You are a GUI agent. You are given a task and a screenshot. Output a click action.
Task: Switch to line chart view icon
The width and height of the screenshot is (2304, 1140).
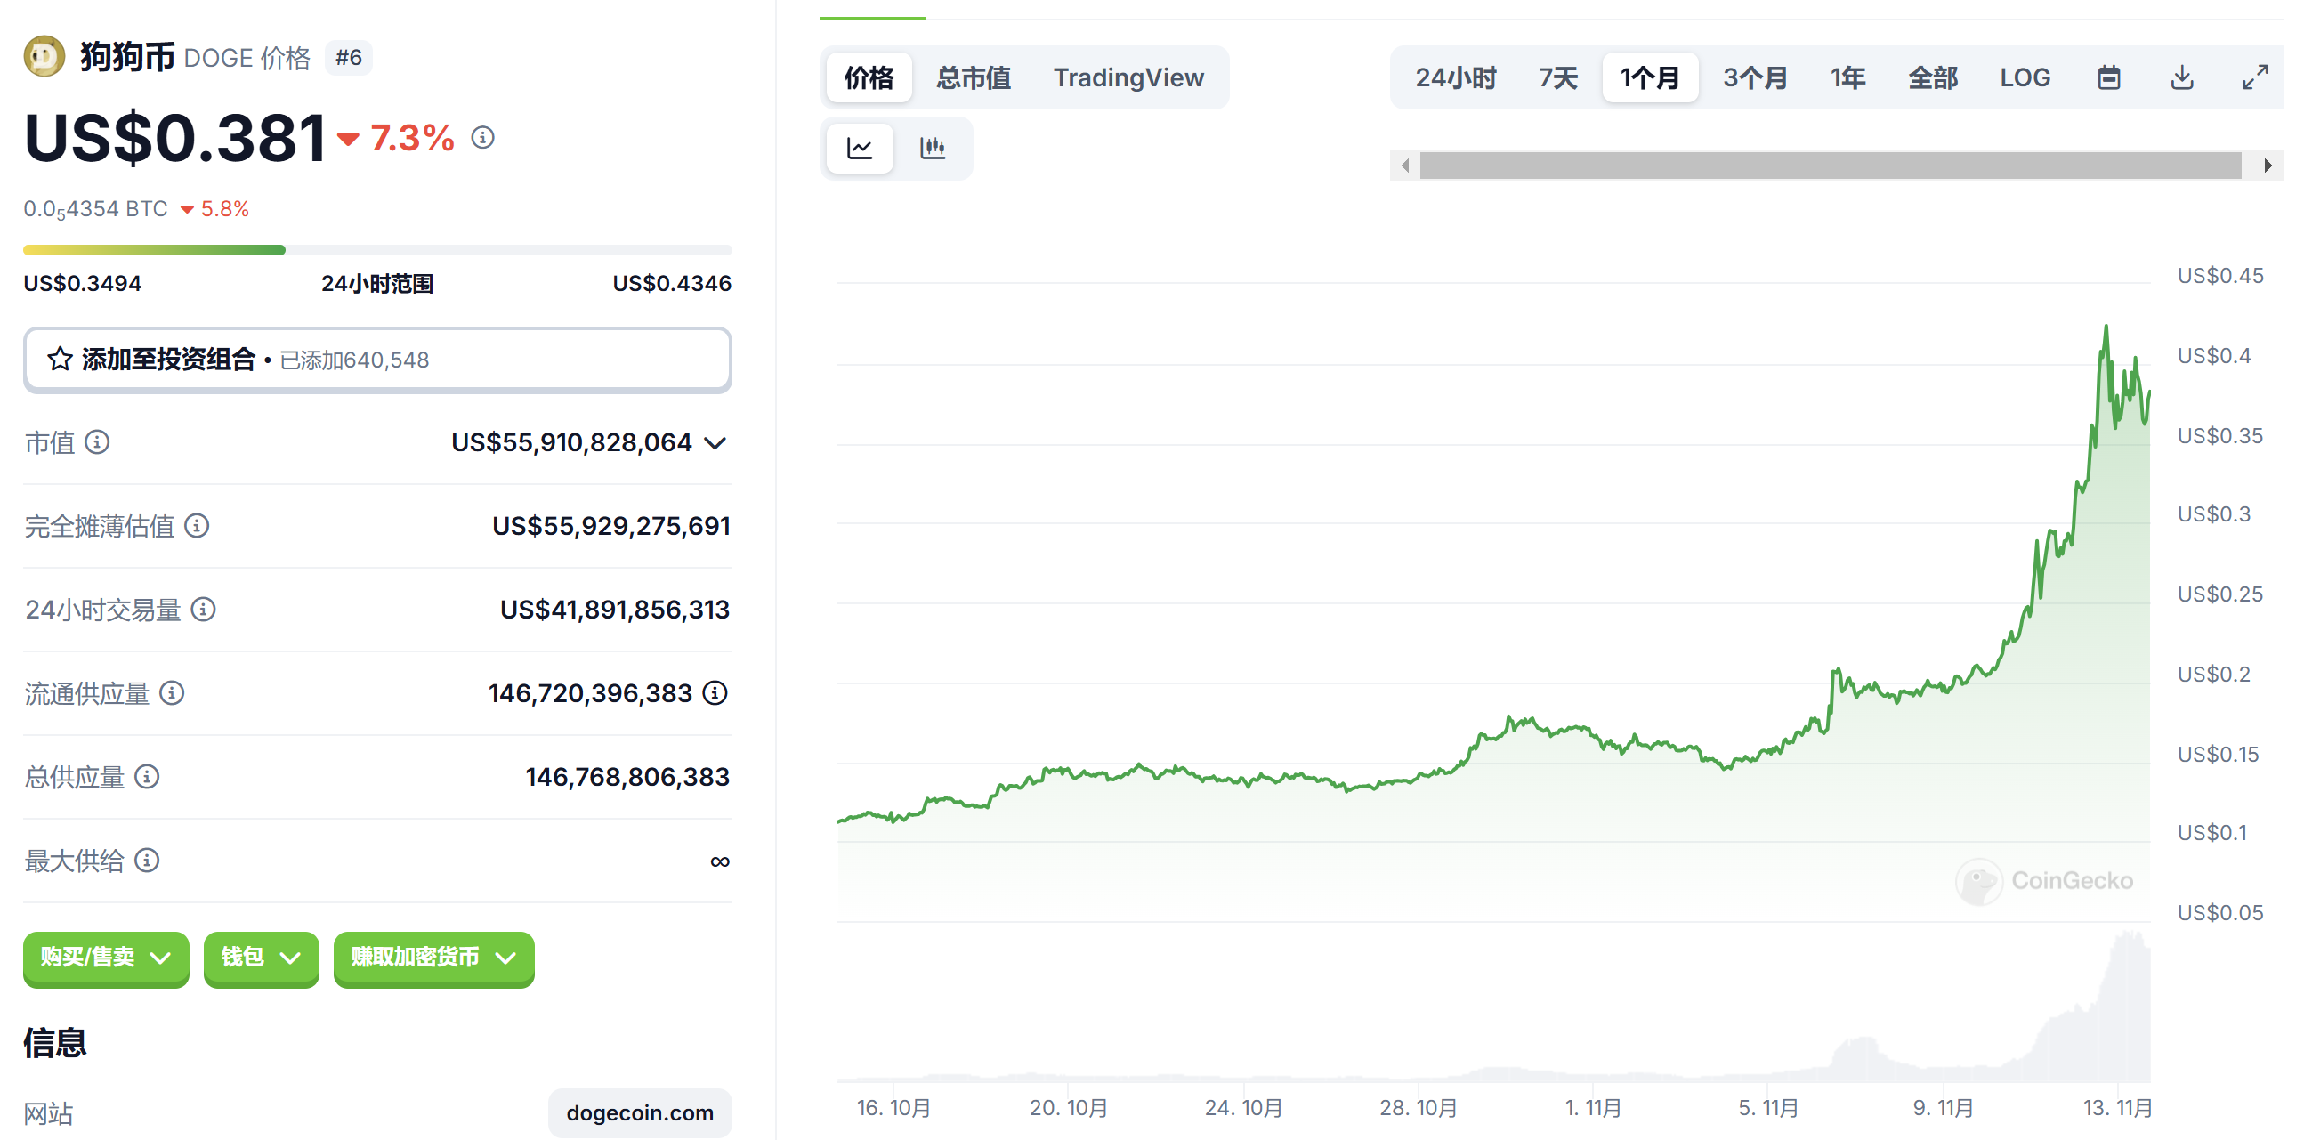[x=859, y=148]
